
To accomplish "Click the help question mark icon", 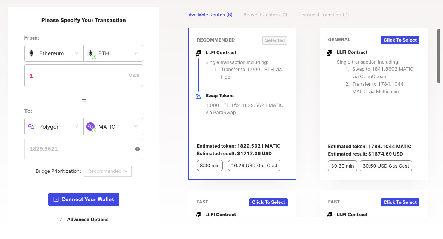I will click(138, 149).
